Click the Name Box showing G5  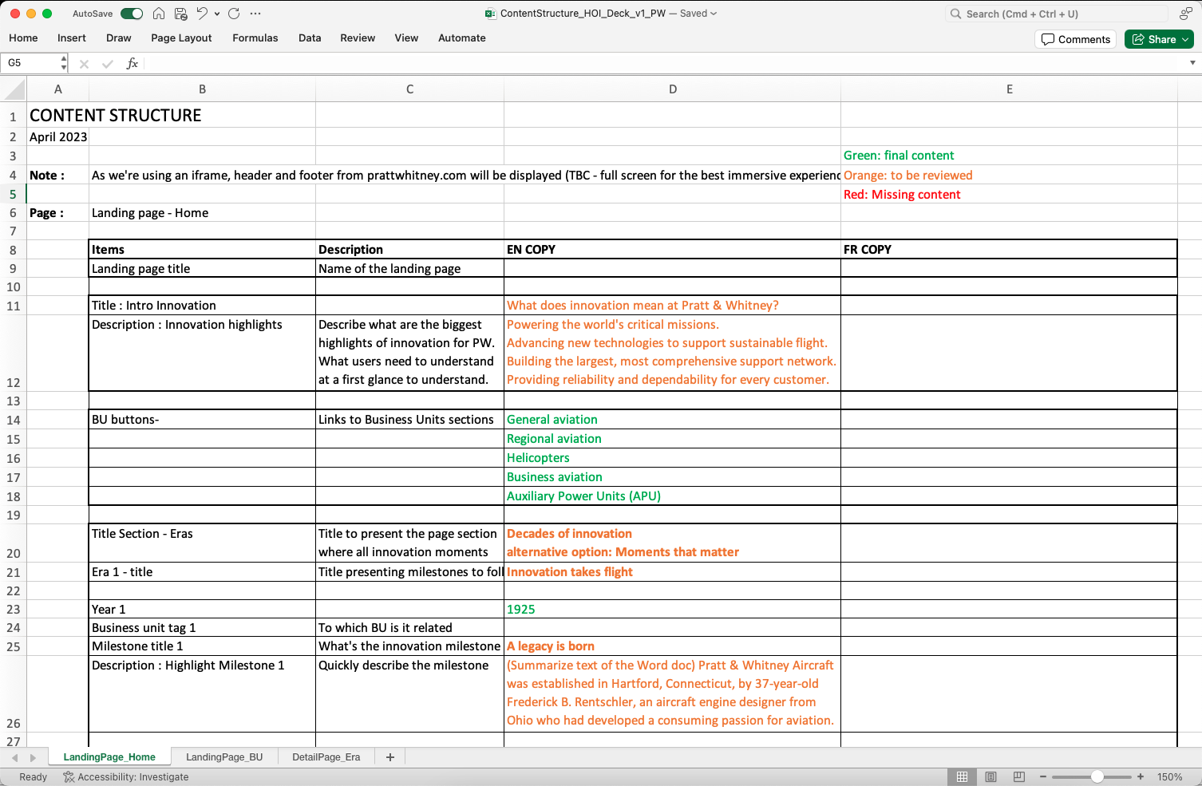tap(30, 63)
